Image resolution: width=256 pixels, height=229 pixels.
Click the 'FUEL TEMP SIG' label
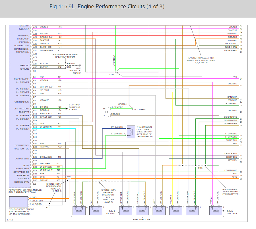pos(22,149)
